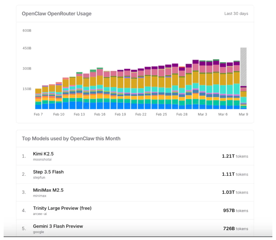
Task: Click the moonshotai provider name
Action: click(42, 159)
